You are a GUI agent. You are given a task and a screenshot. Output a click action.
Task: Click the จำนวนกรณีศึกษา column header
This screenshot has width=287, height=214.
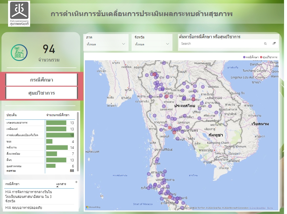pos(58,115)
